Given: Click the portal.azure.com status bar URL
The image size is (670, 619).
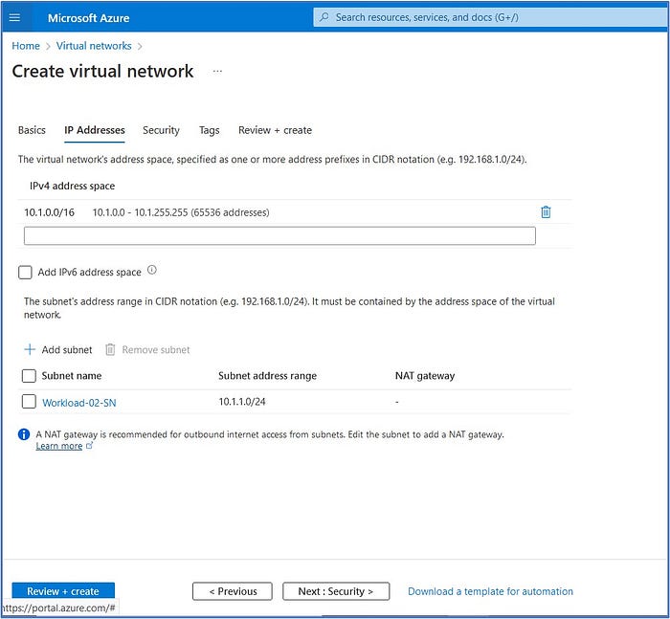Looking at the screenshot, I should (59, 608).
